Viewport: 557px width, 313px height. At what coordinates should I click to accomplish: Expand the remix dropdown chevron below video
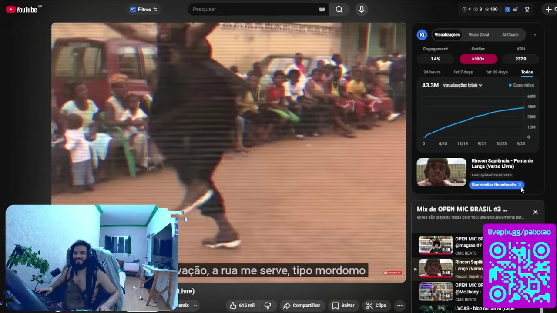195,306
